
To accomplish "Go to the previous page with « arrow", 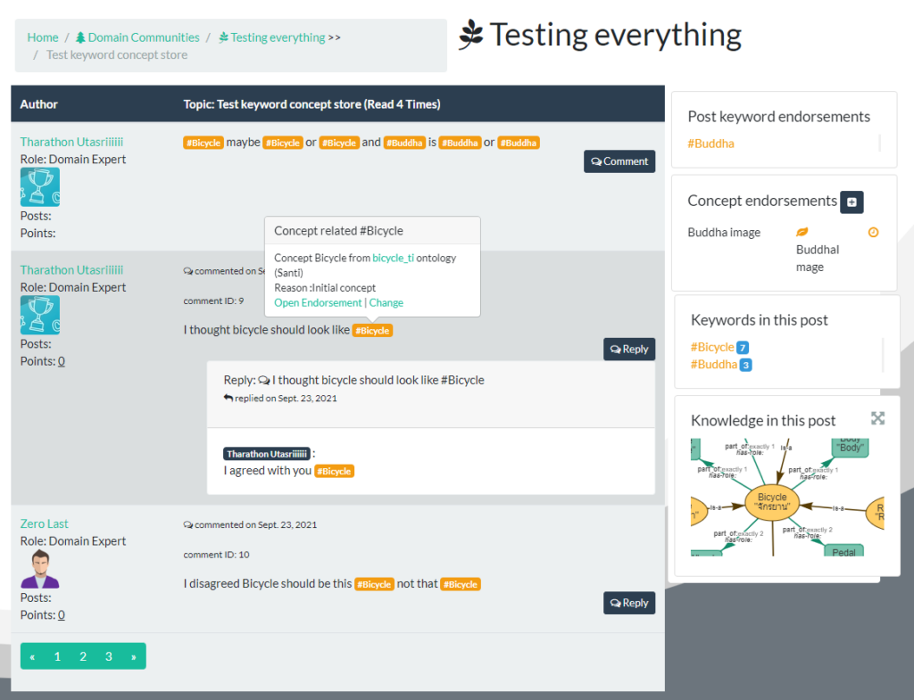I will pos(33,656).
